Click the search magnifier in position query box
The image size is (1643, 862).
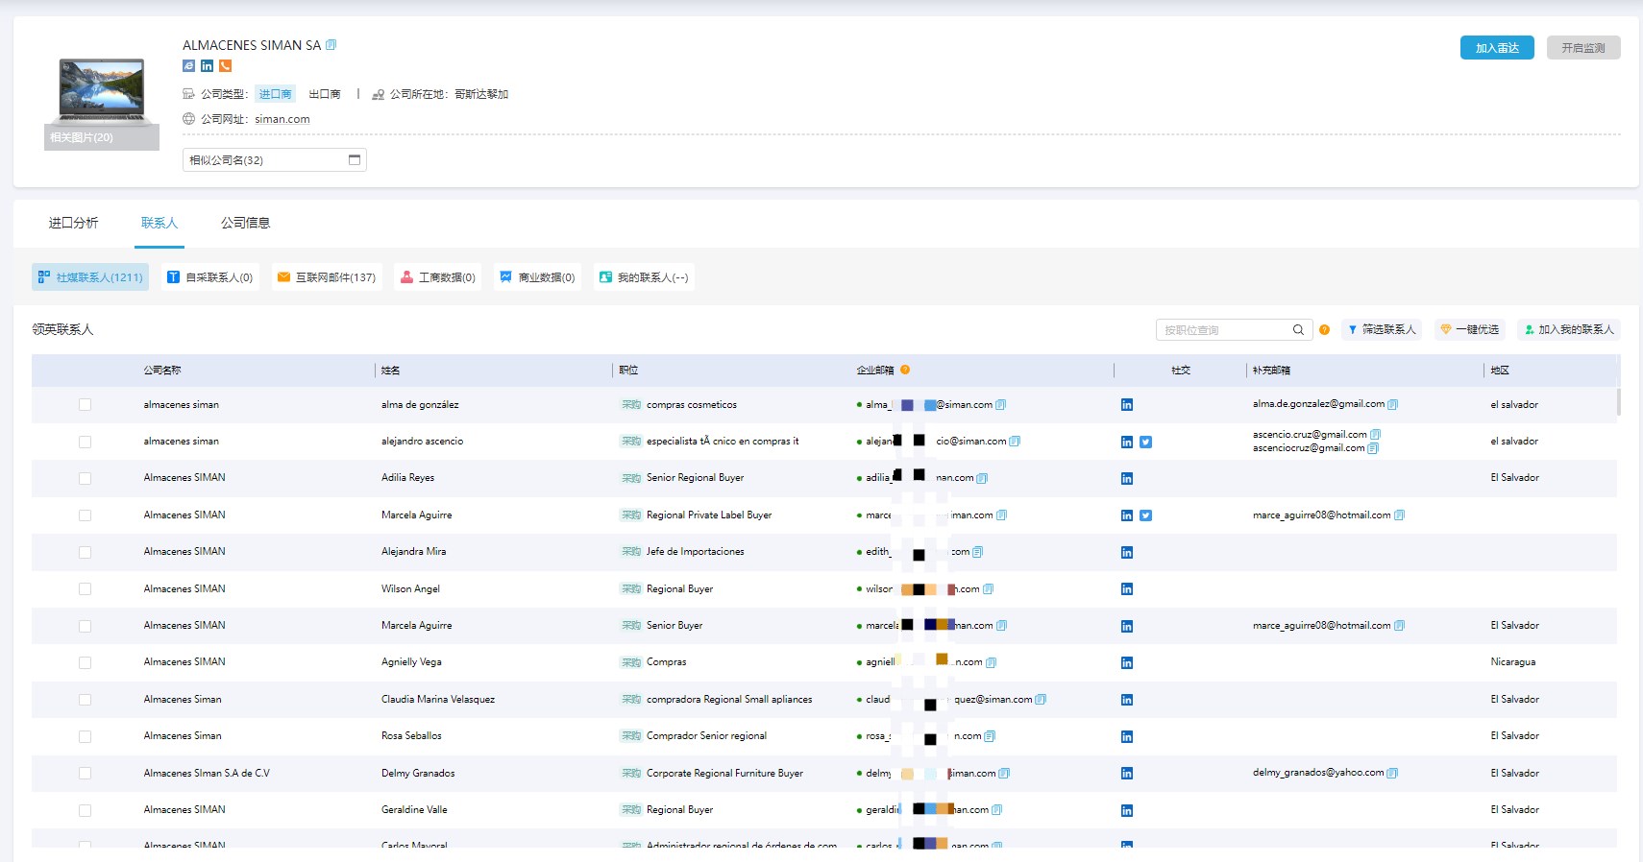click(1298, 330)
